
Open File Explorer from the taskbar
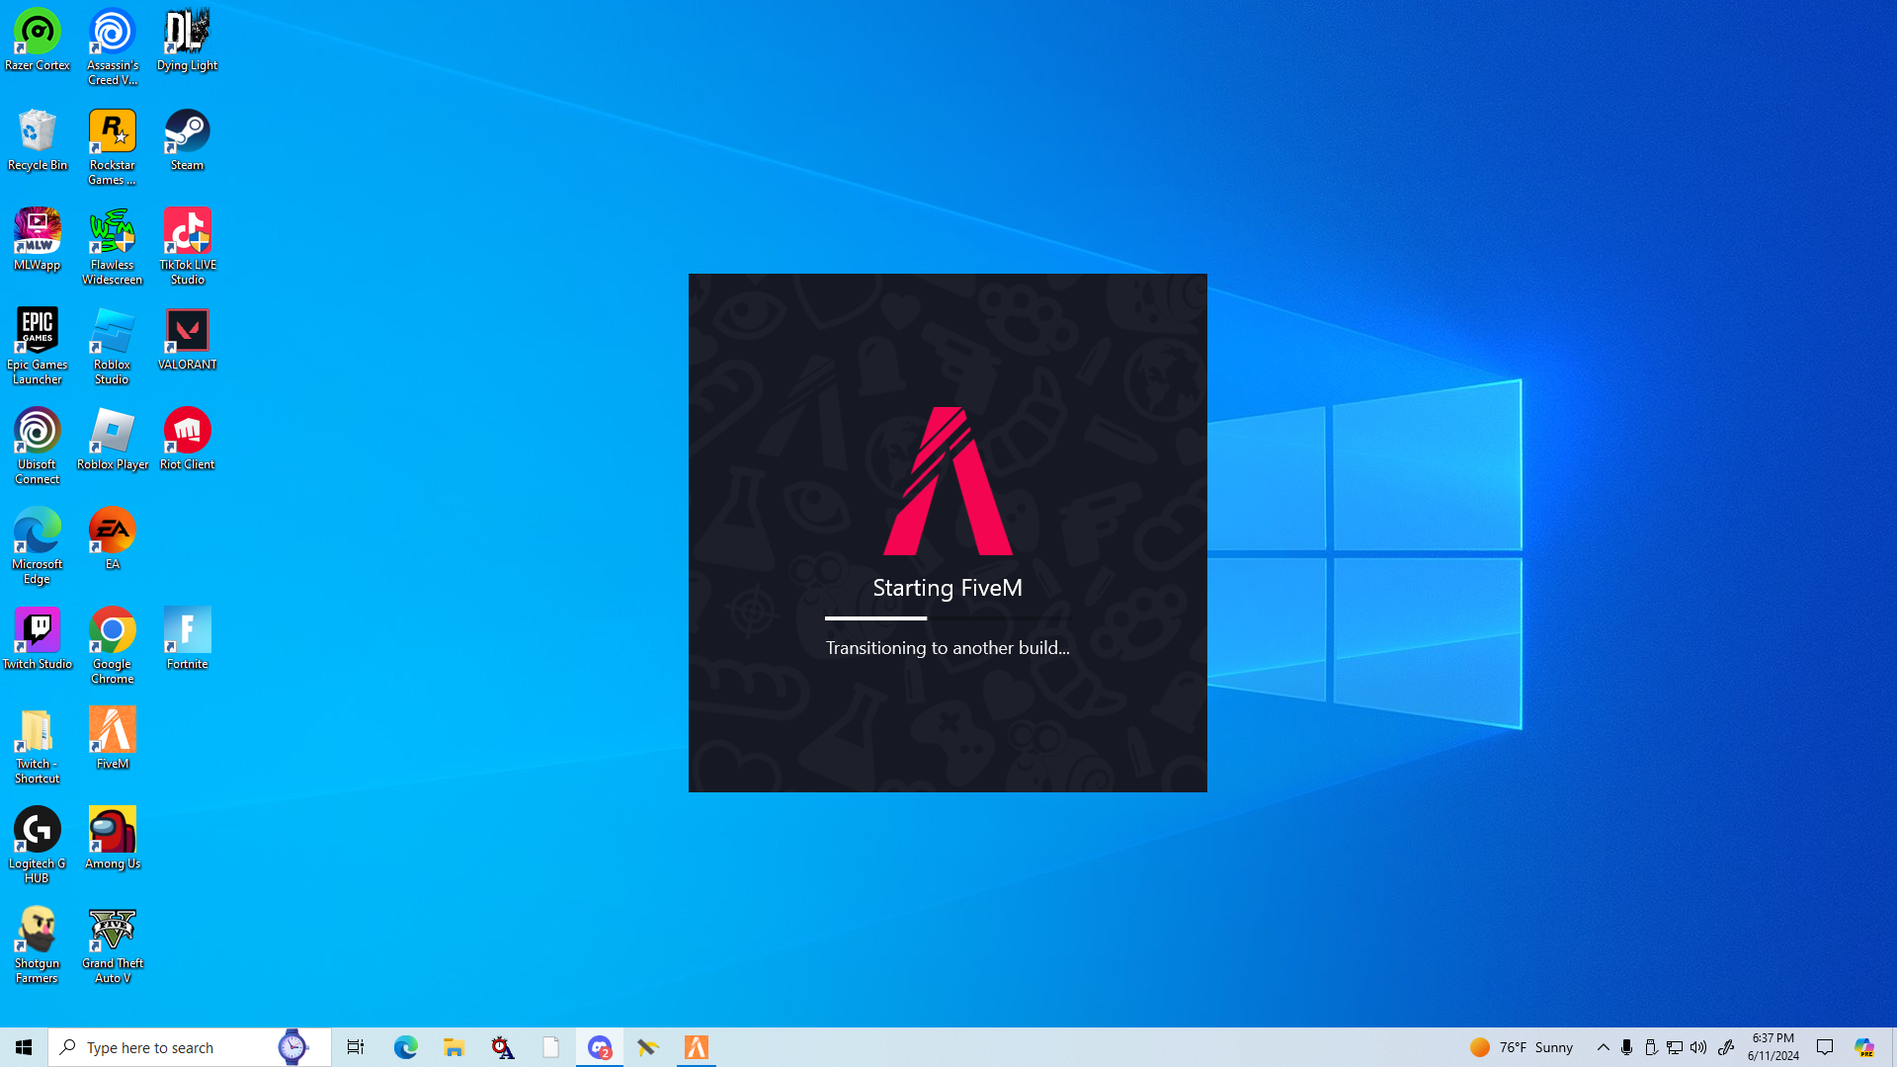(x=454, y=1047)
